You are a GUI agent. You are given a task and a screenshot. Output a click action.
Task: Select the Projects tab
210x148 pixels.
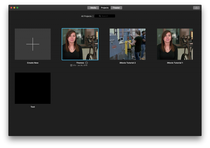pyautogui.click(x=105, y=8)
